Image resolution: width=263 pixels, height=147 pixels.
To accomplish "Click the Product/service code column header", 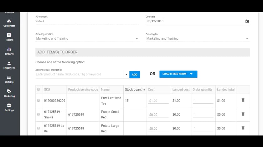I will click(x=83, y=90).
